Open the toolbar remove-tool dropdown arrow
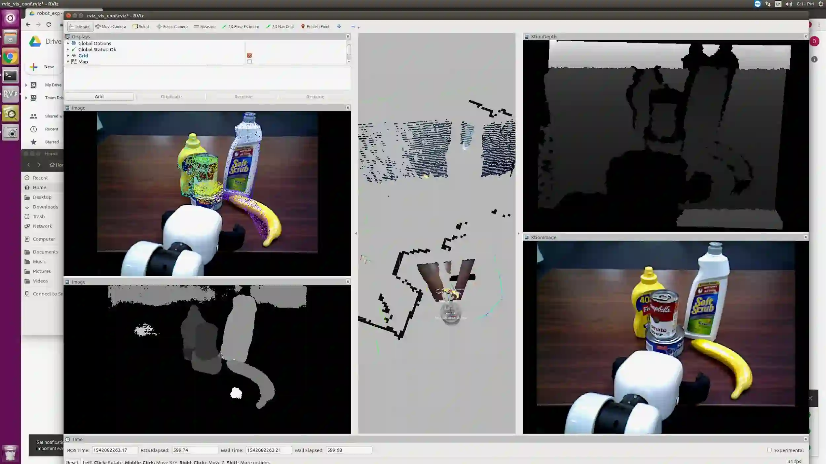 coord(358,27)
